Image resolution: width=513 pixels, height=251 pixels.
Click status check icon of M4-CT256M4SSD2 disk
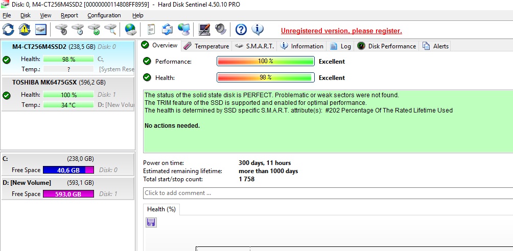[6, 60]
